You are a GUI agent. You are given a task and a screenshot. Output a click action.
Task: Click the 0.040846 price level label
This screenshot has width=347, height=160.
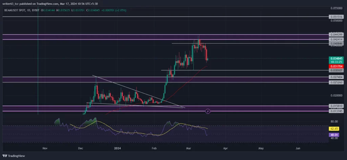click(336, 44)
